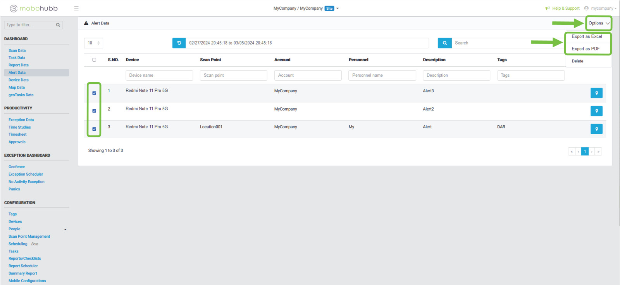Choose Export as PDF option
This screenshot has height=285, width=620.
tap(586, 49)
